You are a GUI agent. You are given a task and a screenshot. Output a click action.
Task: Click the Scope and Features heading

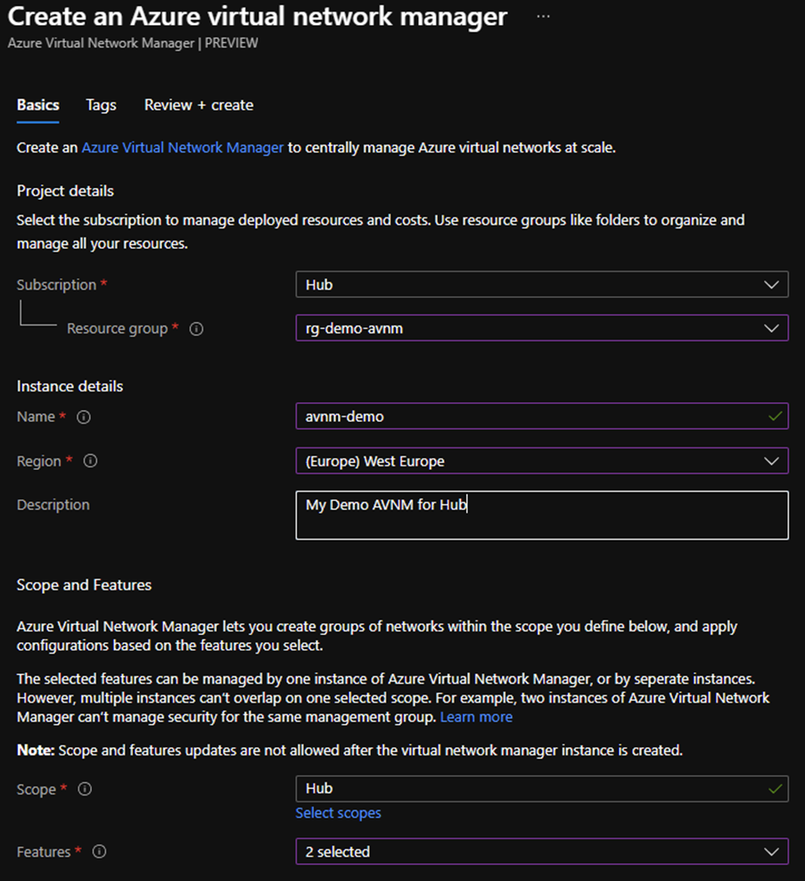pos(85,585)
